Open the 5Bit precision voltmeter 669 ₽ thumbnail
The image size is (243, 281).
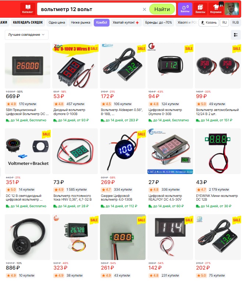tap(28, 66)
